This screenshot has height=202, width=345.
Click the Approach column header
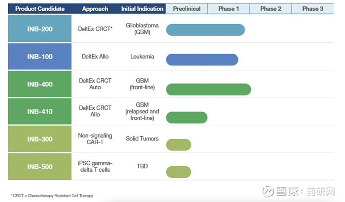(95, 9)
